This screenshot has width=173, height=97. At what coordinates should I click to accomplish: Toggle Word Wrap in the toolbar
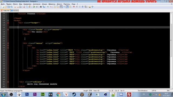click(x=61, y=7)
